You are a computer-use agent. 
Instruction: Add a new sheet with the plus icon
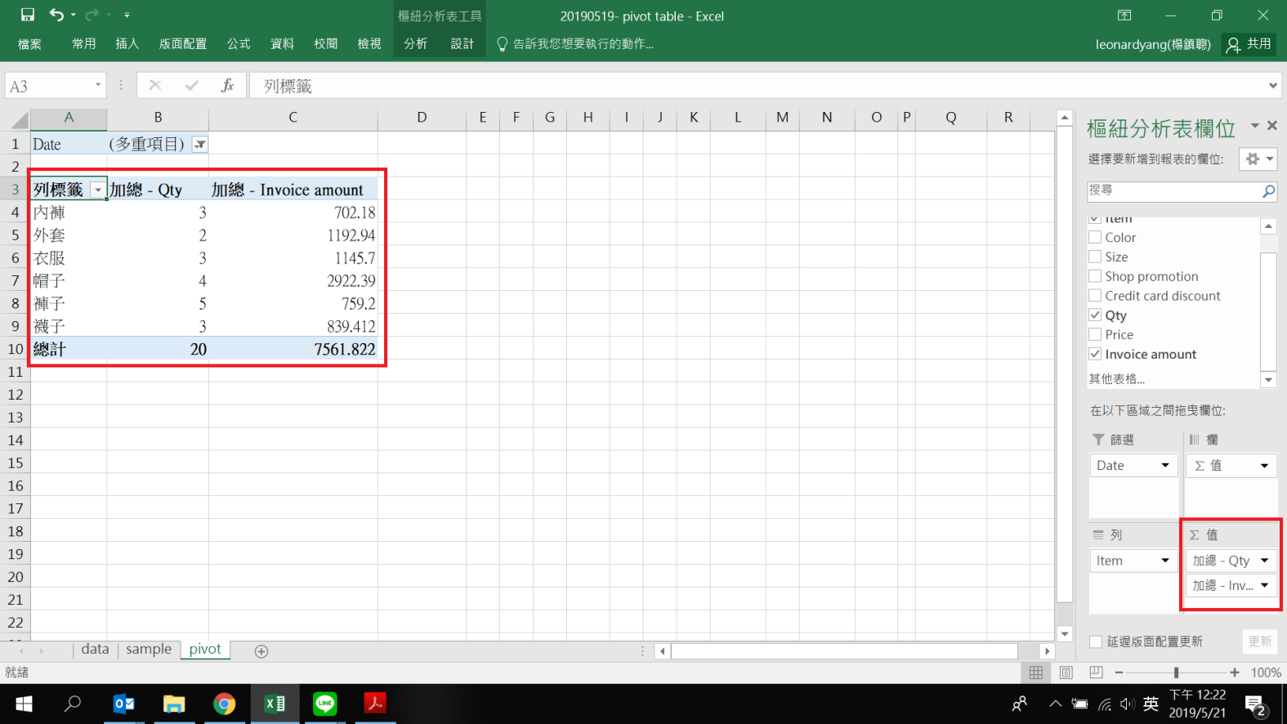(x=261, y=651)
